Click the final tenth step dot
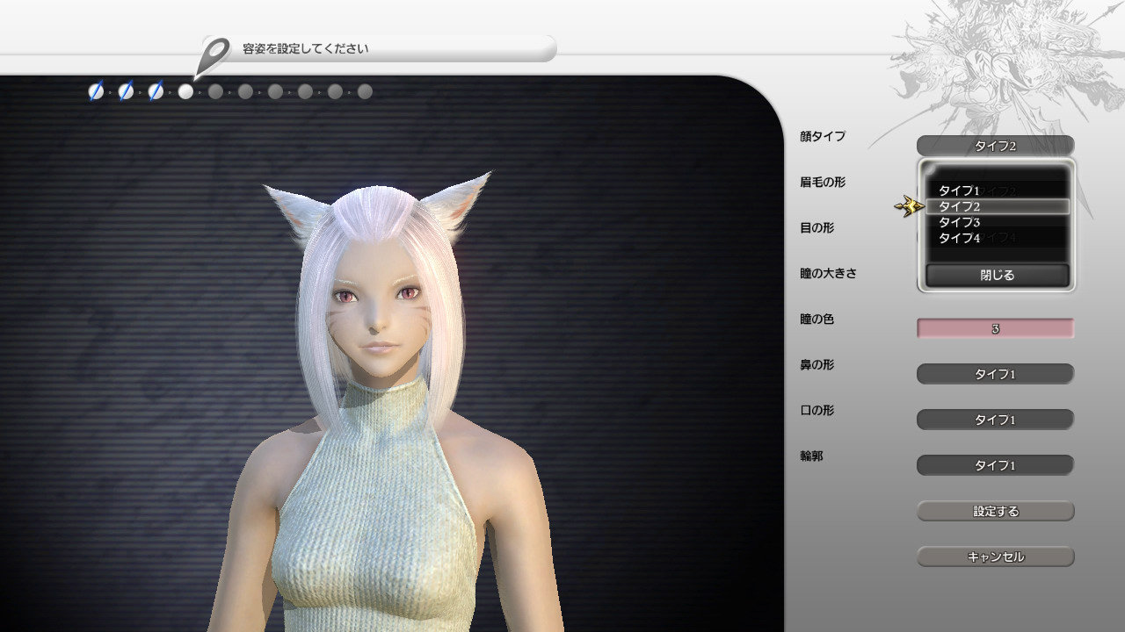This screenshot has height=632, width=1125. coord(365,91)
